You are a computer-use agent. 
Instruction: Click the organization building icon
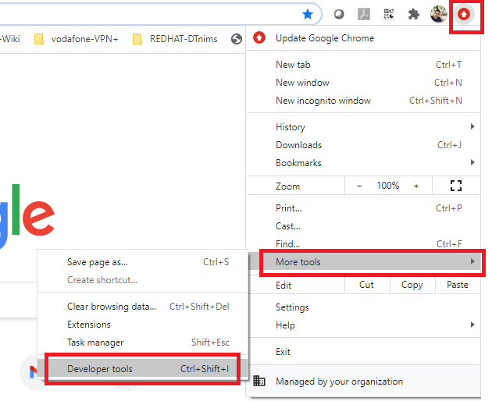tap(258, 381)
